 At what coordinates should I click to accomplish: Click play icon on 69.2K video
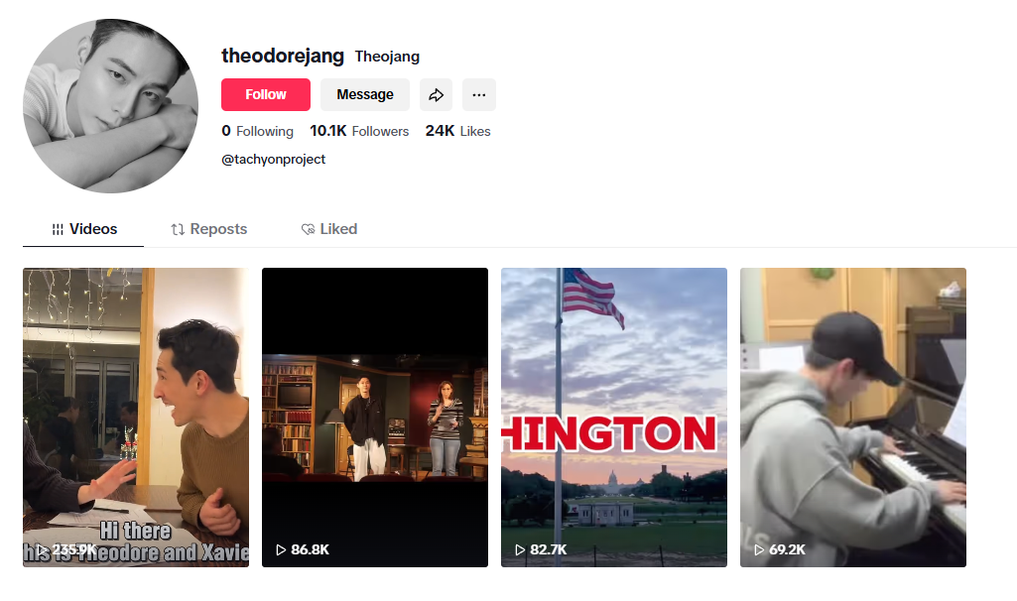coord(759,549)
